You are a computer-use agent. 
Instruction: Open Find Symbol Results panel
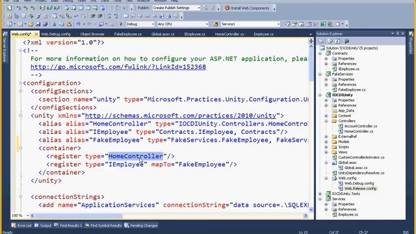click(103, 226)
